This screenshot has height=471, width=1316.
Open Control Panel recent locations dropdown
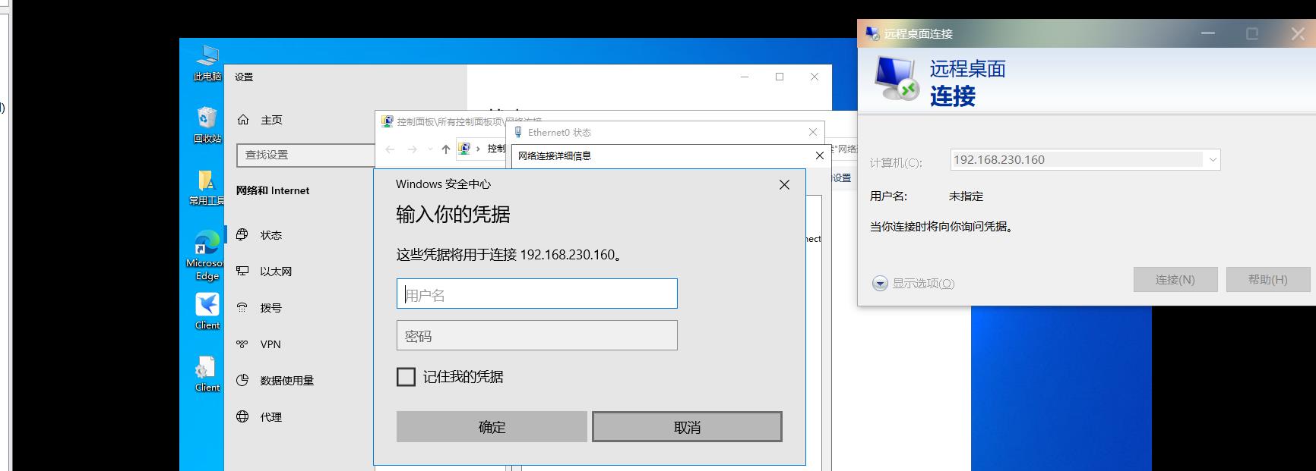[430, 149]
